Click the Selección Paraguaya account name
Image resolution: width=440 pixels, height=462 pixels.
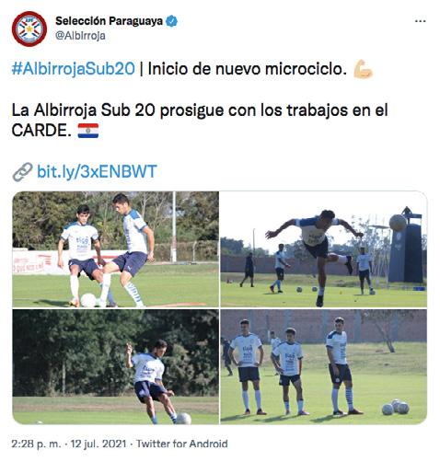pos(110,21)
